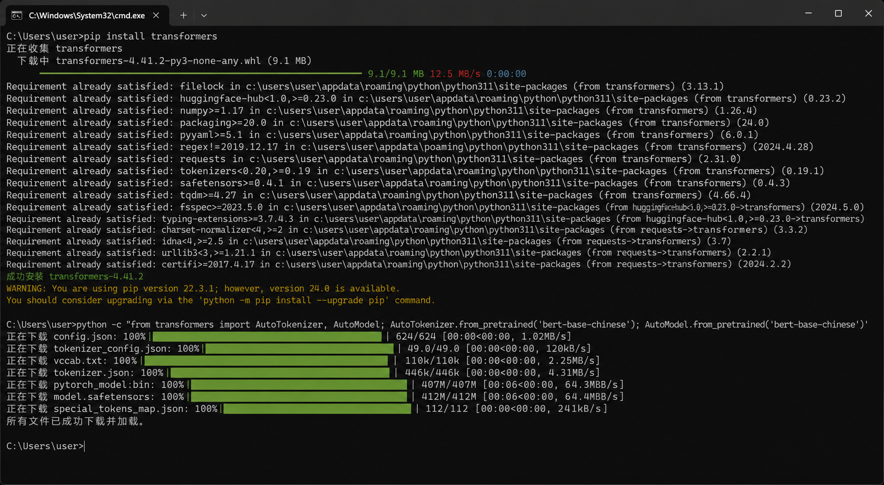This screenshot has height=485, width=884.
Task: Click the pyyaml>=5.1 requirement line
Action: pos(383,134)
